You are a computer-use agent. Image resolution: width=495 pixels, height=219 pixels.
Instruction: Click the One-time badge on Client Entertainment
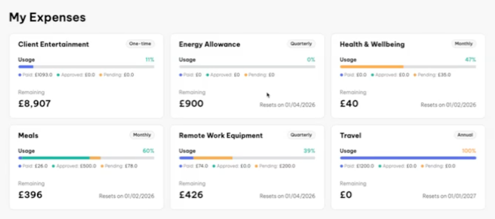140,44
